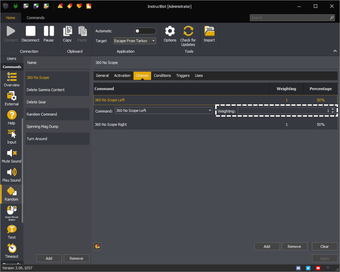Increase the Weighting value with the up arrow
The height and width of the screenshot is (272, 340).
click(x=333, y=109)
